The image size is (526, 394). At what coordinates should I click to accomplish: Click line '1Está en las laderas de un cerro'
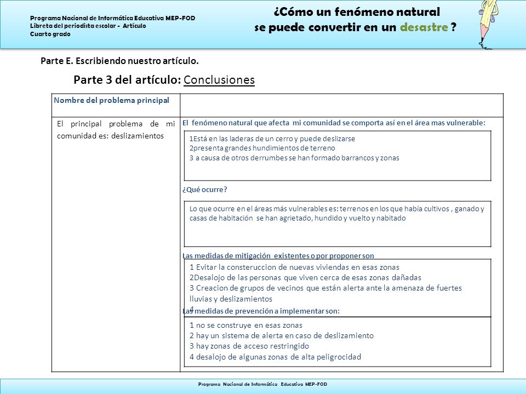272,138
